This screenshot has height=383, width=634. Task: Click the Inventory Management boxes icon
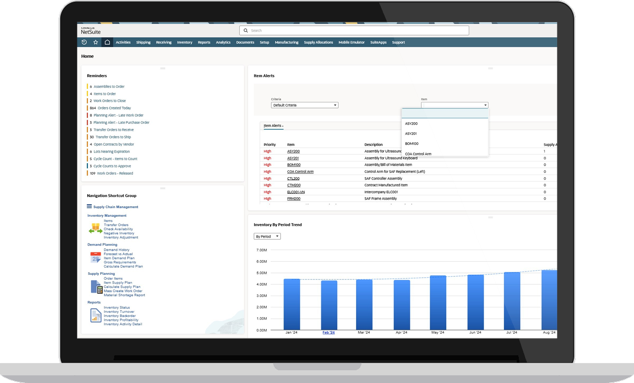(x=96, y=228)
